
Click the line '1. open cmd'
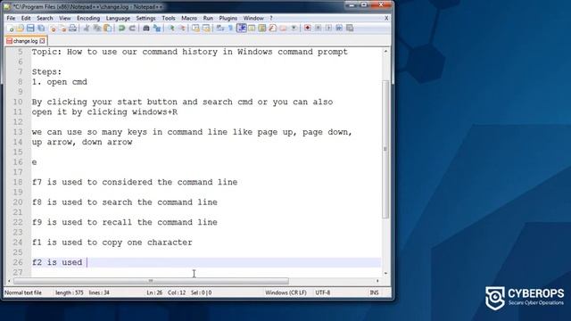(60, 82)
